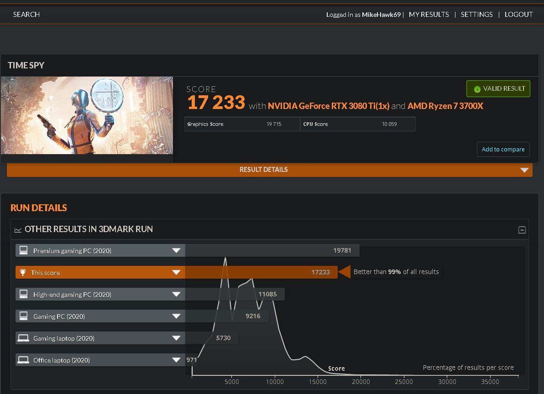The height and width of the screenshot is (394, 544).
Task: Click the chart icon beside Other Results heading
Action: [x=18, y=229]
